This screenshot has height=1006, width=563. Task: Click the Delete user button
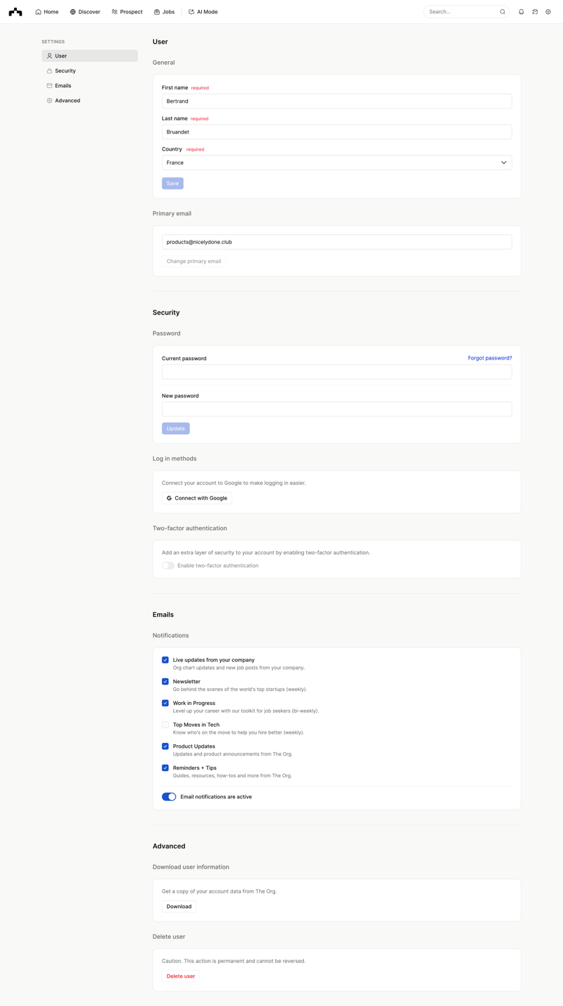(180, 976)
